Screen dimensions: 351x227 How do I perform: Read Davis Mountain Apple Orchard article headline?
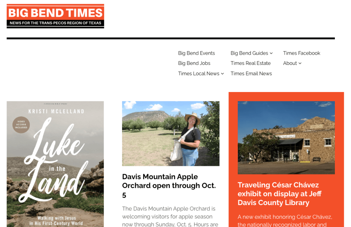[x=169, y=186]
